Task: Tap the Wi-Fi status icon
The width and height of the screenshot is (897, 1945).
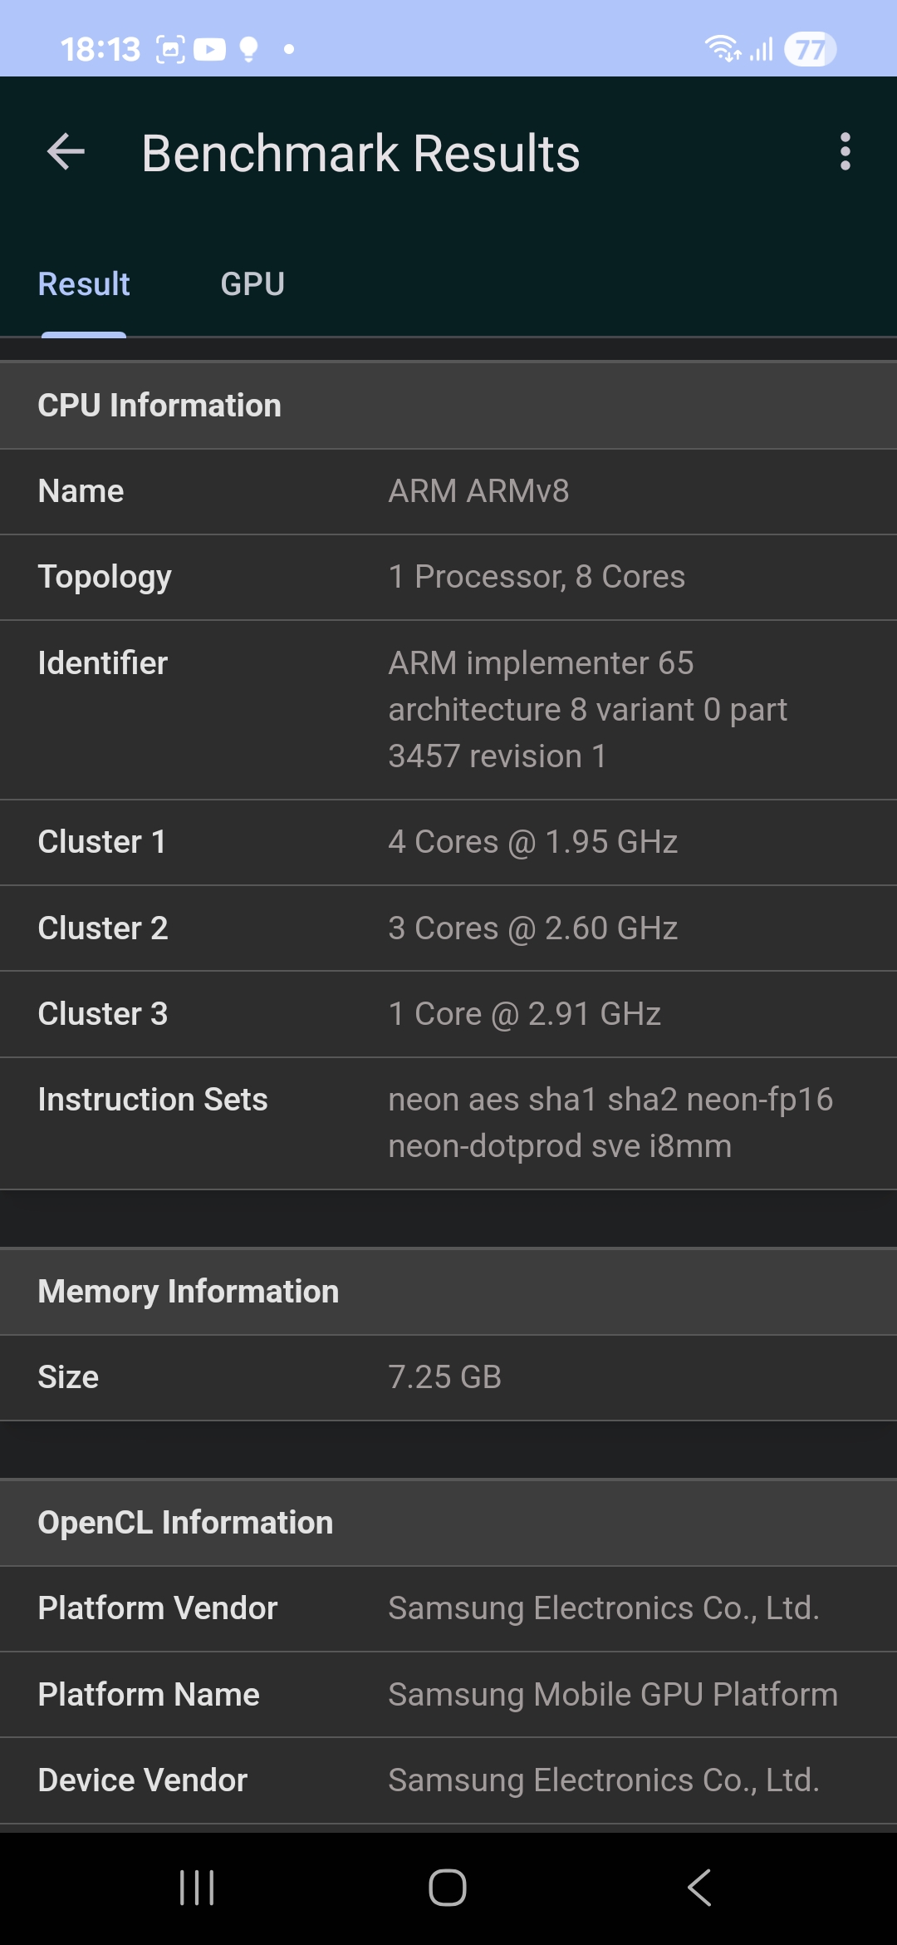Action: coord(722,48)
